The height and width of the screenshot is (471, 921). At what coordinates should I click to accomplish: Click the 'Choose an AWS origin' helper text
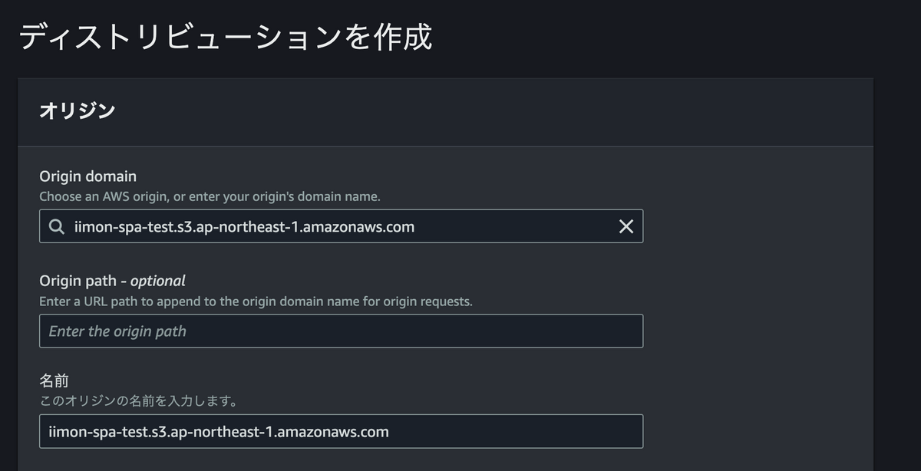click(x=210, y=196)
